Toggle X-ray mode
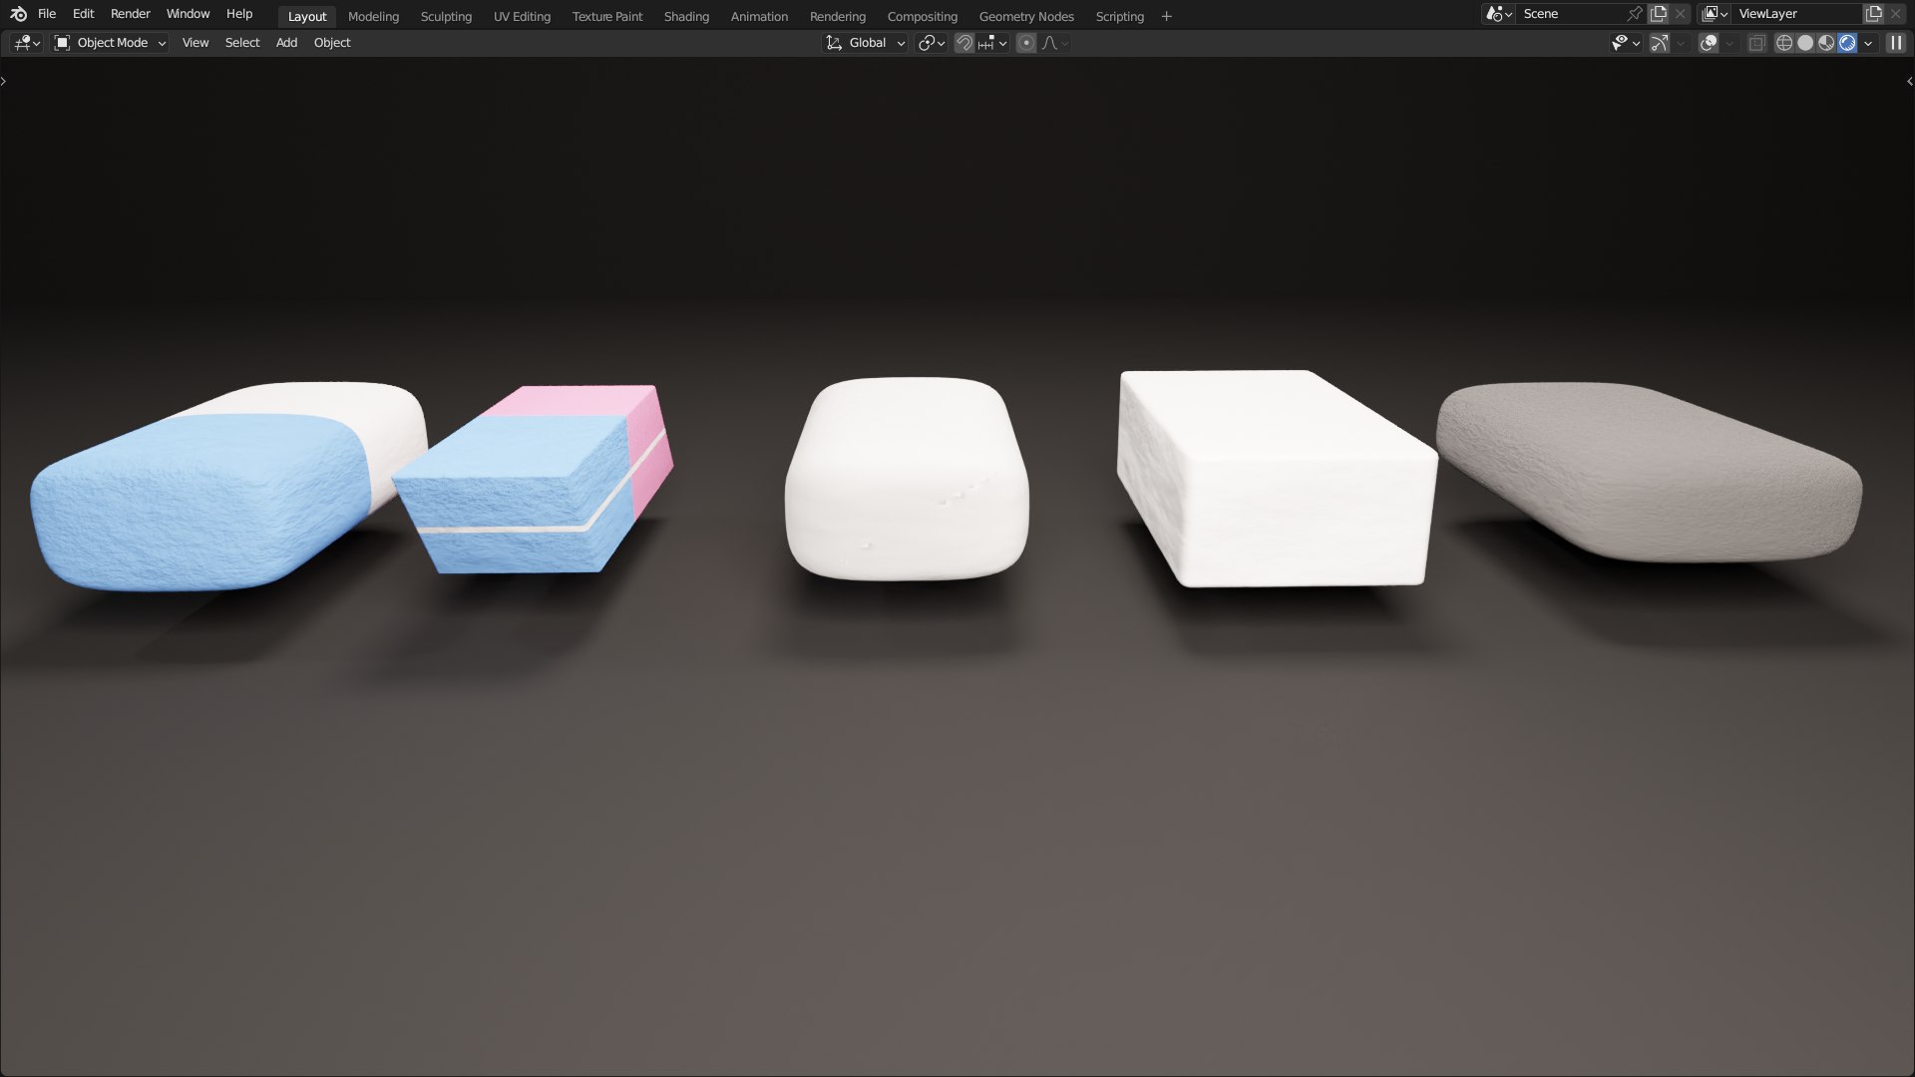 1757,43
